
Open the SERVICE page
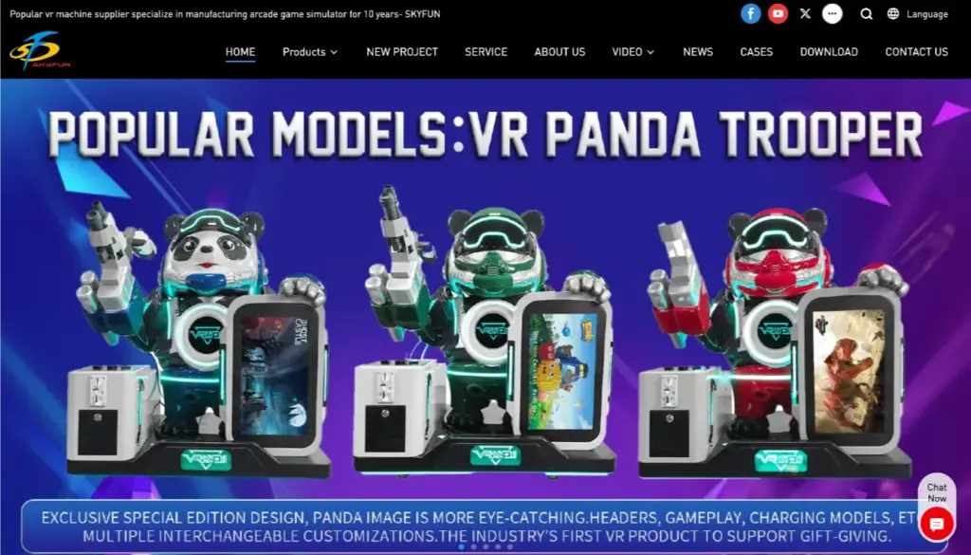pos(486,52)
